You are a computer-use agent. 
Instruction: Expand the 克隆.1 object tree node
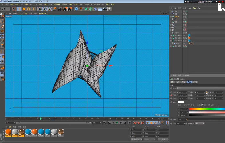[x=171, y=17]
